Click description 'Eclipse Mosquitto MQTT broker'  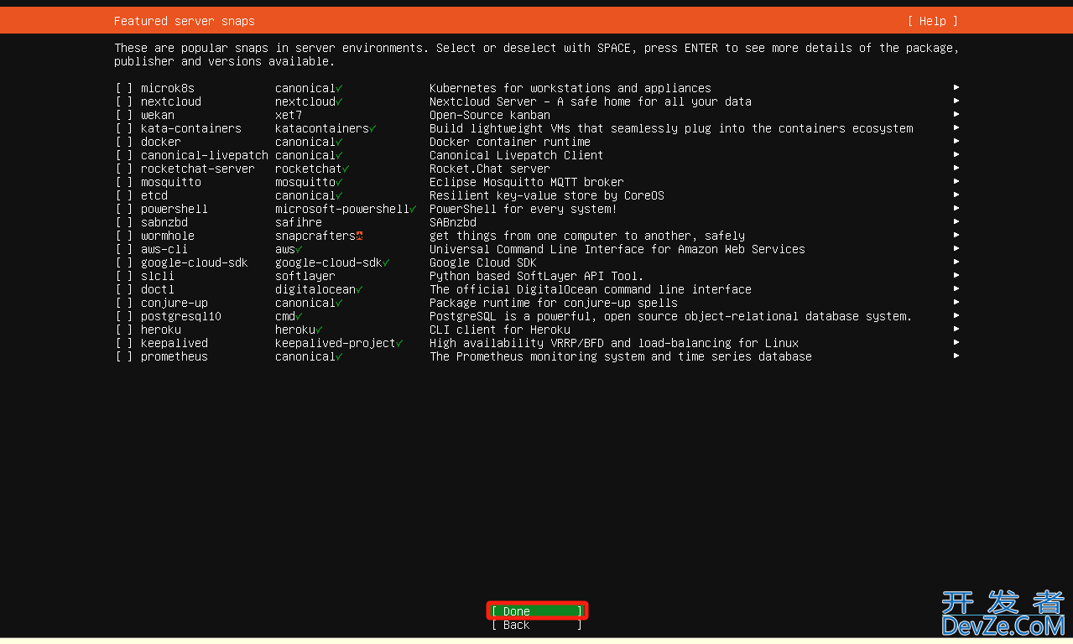(x=527, y=182)
